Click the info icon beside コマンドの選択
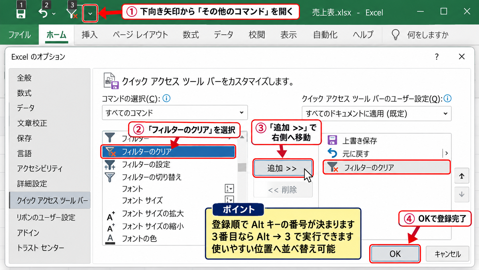Screen dimensions: 479x270 (x=166, y=98)
